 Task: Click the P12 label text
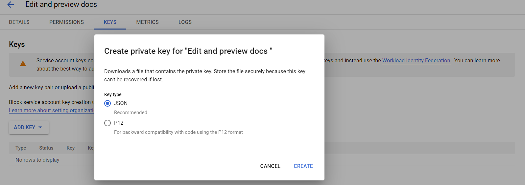tap(119, 123)
